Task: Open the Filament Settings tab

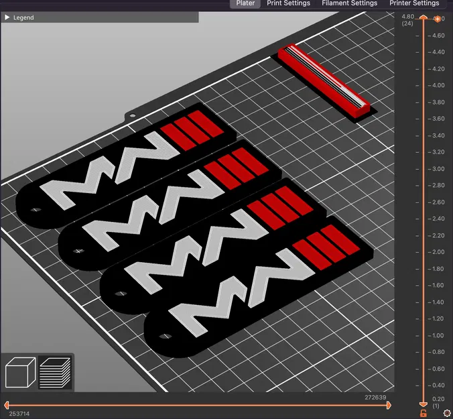Action: pyautogui.click(x=349, y=3)
